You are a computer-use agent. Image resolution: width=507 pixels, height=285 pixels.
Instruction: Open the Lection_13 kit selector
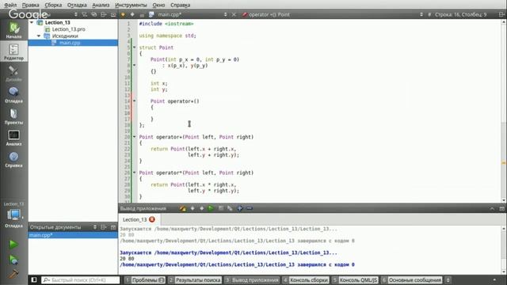tap(13, 215)
